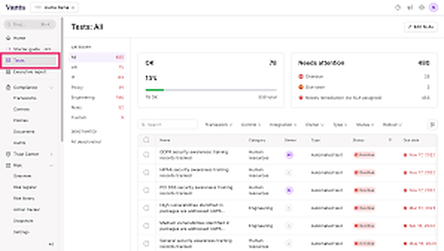Click the OK progress bar at 13%

[211, 90]
